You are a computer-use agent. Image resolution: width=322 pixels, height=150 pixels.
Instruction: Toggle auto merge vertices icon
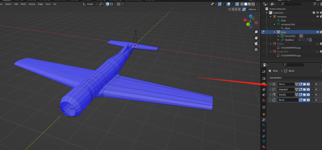pyautogui.click(x=244, y=9)
